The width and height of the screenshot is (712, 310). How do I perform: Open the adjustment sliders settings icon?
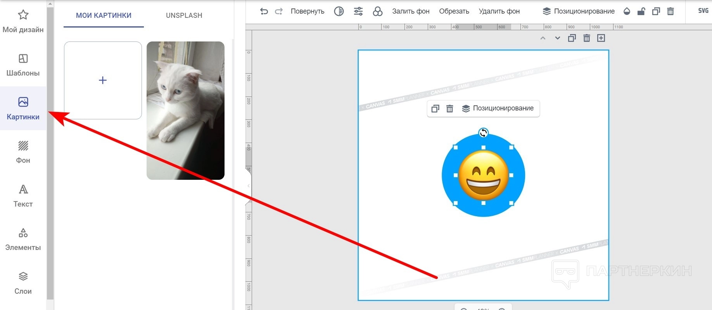tap(358, 11)
